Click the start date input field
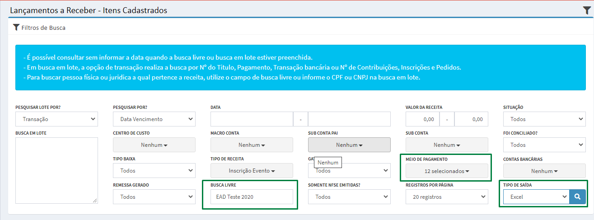The image size is (594, 220). pyautogui.click(x=252, y=119)
